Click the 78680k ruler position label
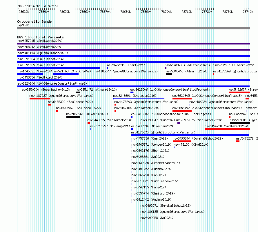 click(x=126, y=12)
